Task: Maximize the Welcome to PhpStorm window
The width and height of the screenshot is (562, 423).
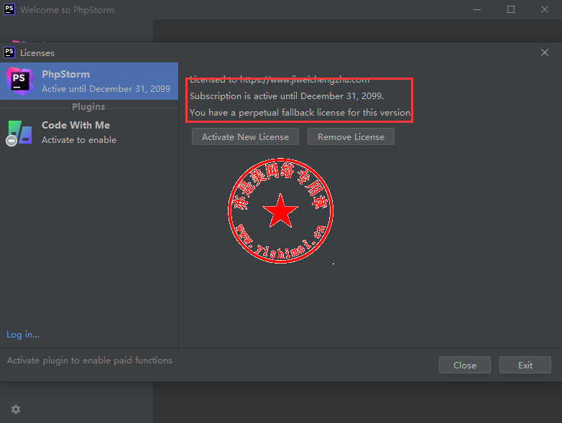Action: (511, 9)
